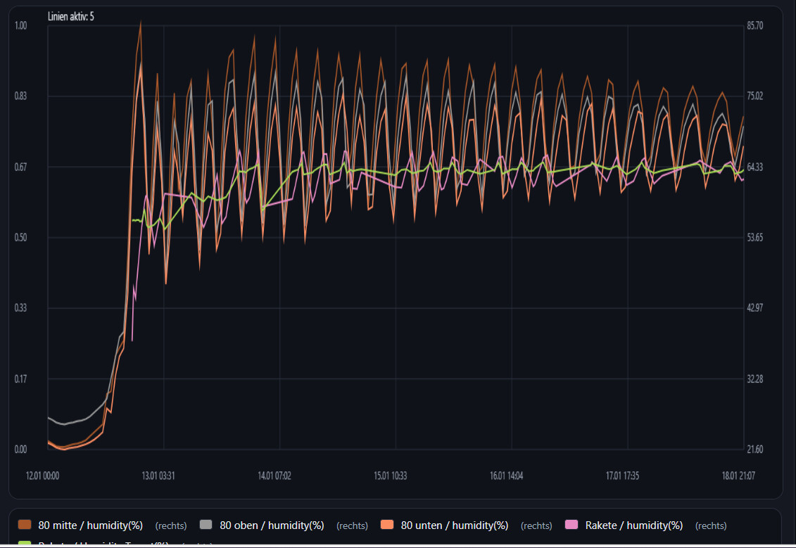The height and width of the screenshot is (548, 796).
Task: Click '(rechts)' axis tag beside 80 unten
Action: 536,525
